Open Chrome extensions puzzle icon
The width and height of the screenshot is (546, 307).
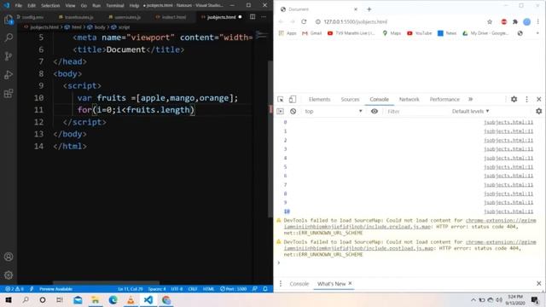(x=515, y=21)
